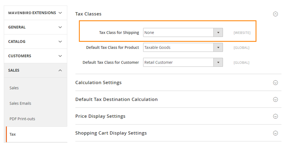Open the Taxable Goods product tax class dropdown

(178, 47)
